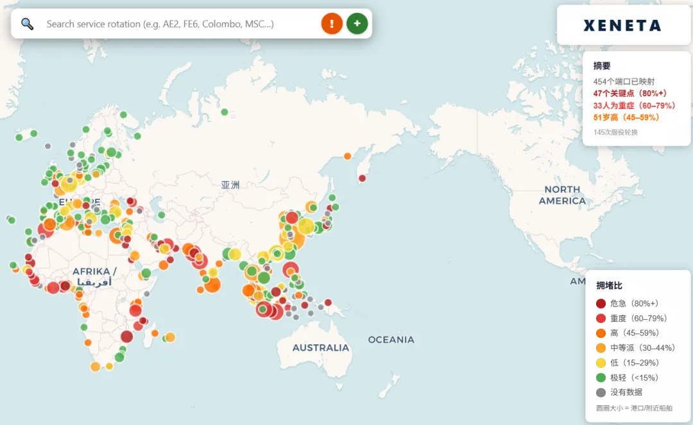Click the orange exclamation alert button
The width and height of the screenshot is (693, 425).
click(x=332, y=23)
